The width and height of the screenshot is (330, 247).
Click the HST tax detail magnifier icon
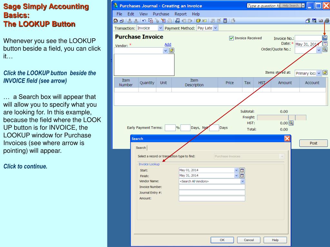click(291, 123)
